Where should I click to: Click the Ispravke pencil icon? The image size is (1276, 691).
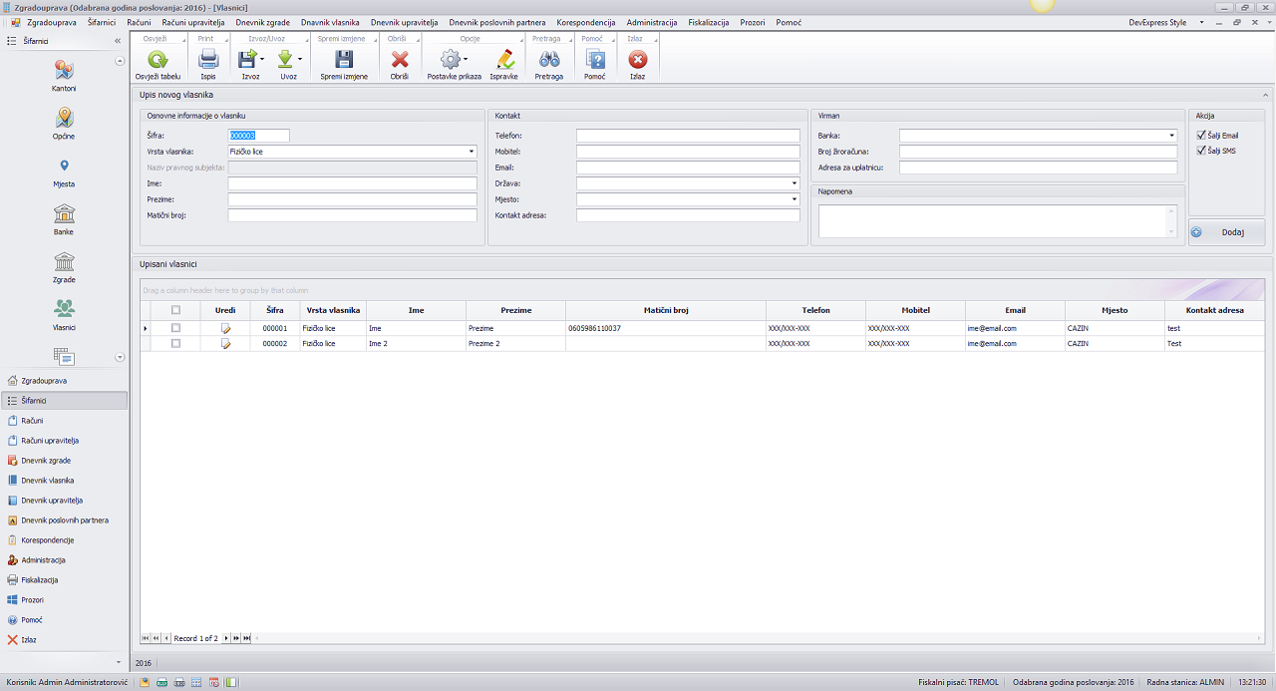(504, 60)
